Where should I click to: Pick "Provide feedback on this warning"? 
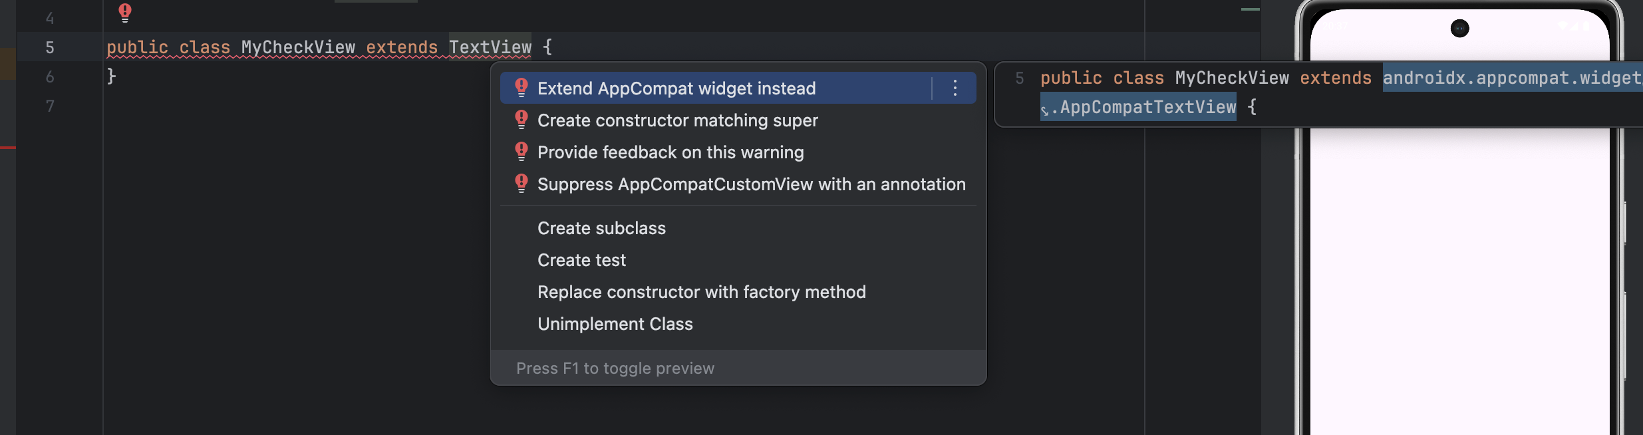(x=670, y=152)
